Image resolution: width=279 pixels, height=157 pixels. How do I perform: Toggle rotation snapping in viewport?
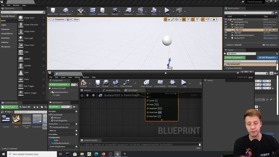(193, 19)
